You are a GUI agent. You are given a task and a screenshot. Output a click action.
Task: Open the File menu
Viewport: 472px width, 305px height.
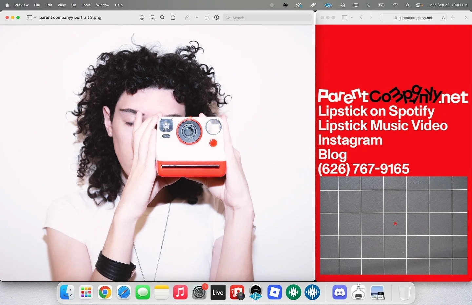click(37, 5)
